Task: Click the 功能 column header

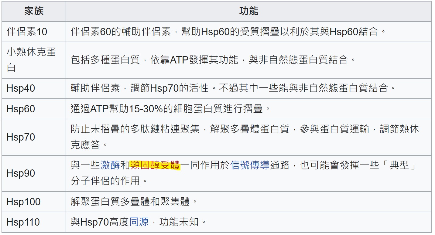Action: (248, 11)
